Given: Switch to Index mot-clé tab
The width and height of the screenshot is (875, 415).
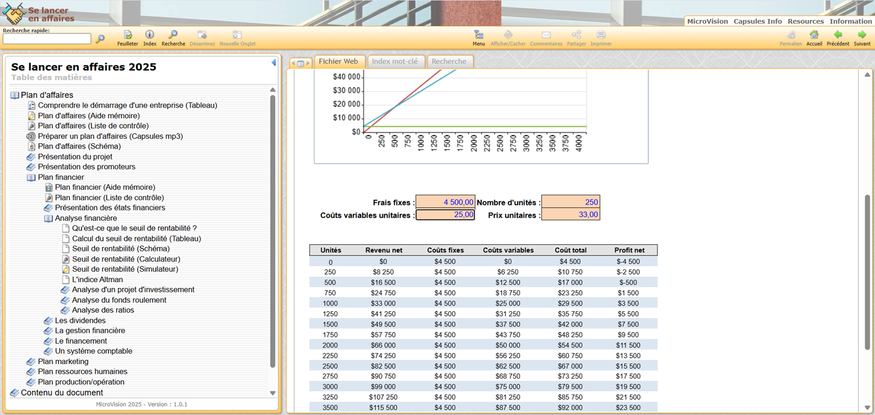Looking at the screenshot, I should (395, 61).
